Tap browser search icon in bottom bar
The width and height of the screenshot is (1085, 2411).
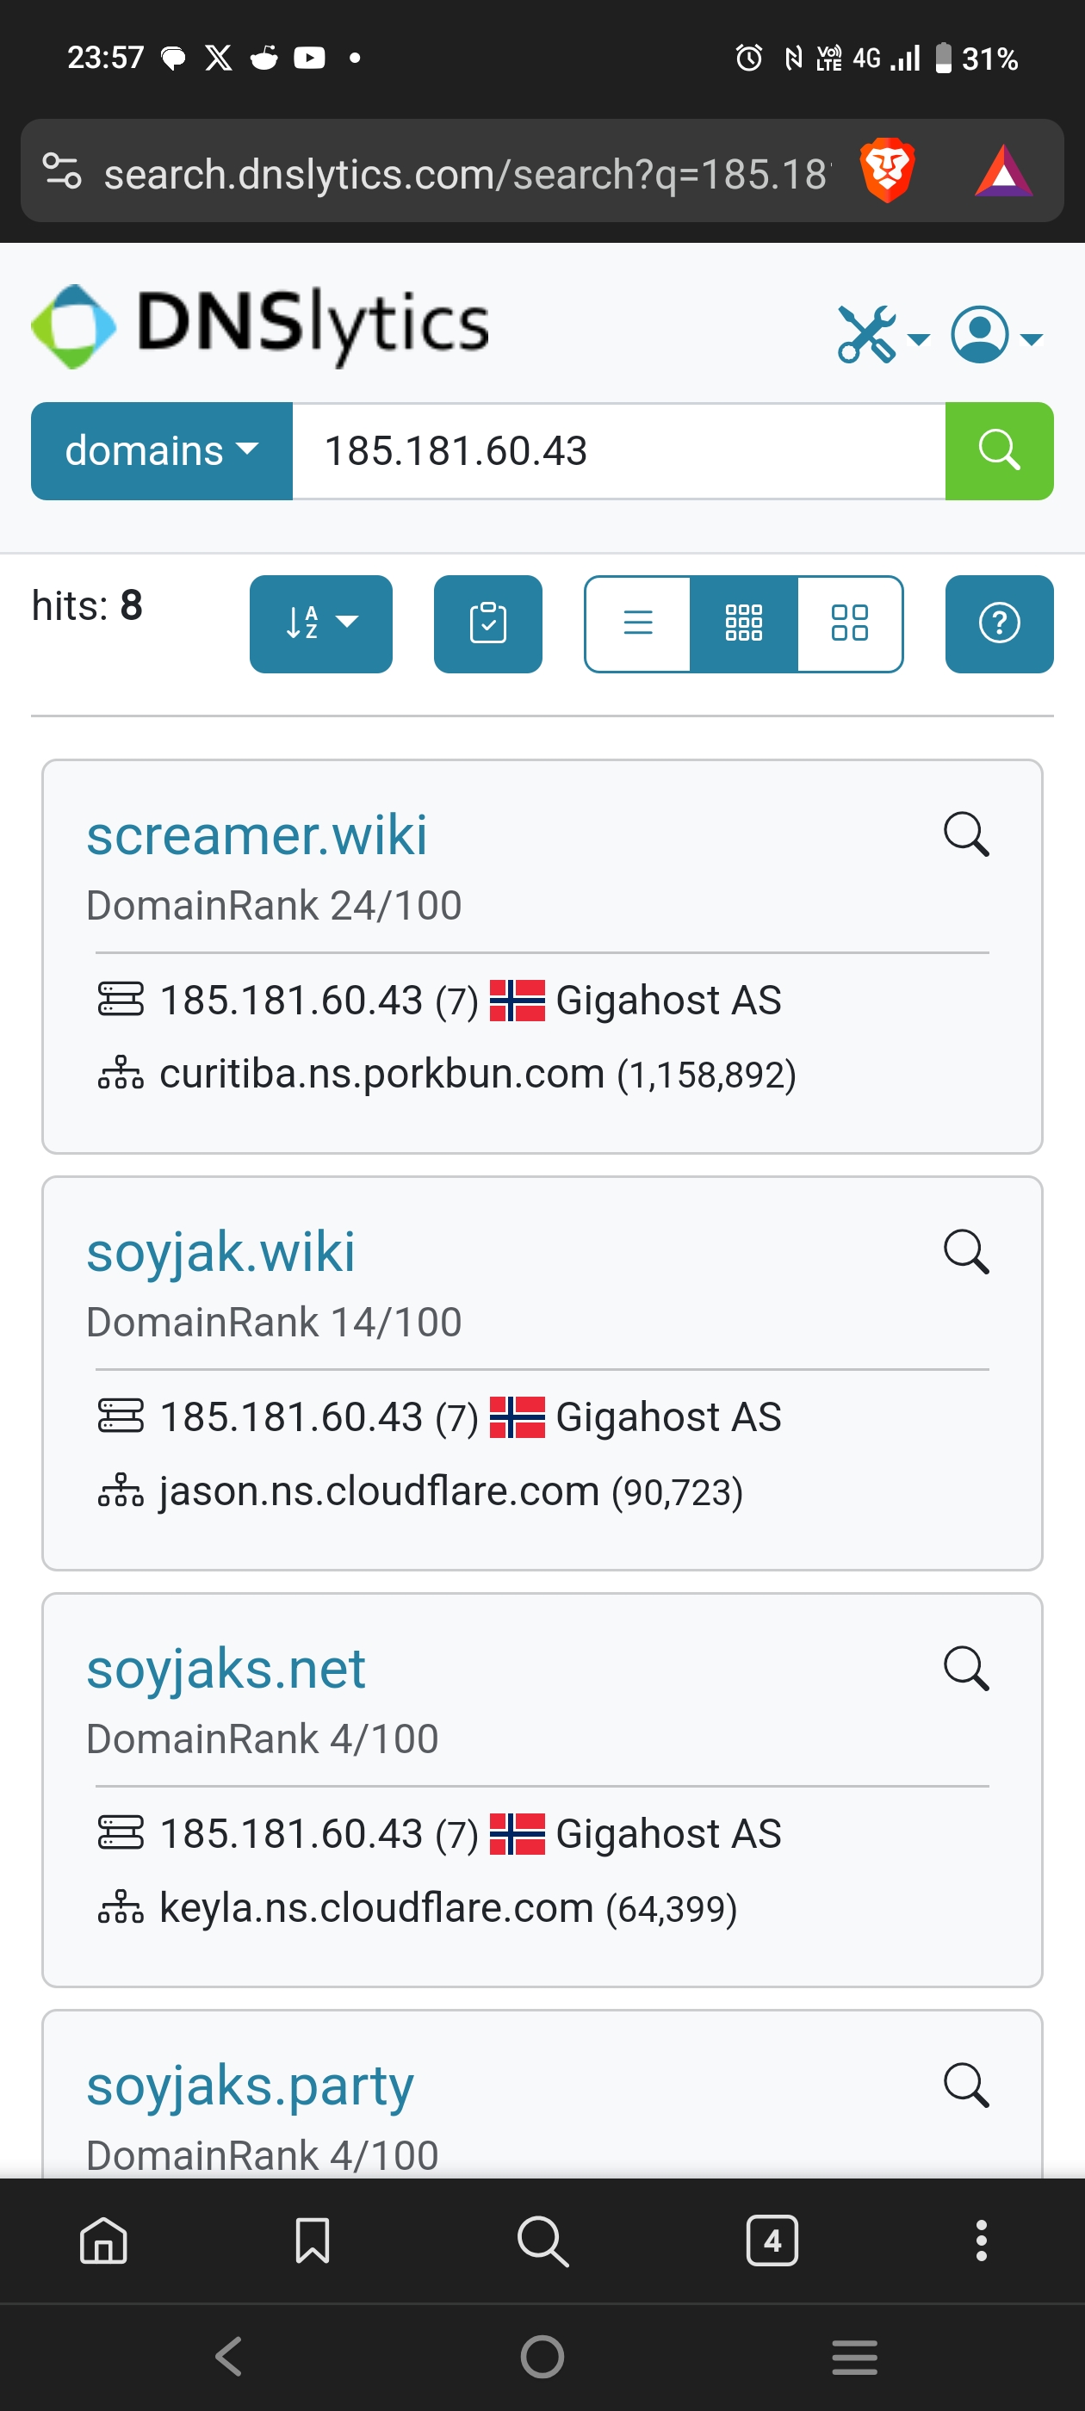[542, 2240]
